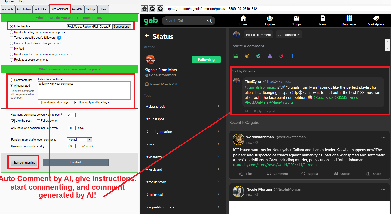Click the Gab logo
This screenshot has height=214, width=391.
pos(151,21)
